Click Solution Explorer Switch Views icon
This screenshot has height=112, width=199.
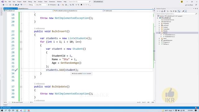click(x=164, y=11)
